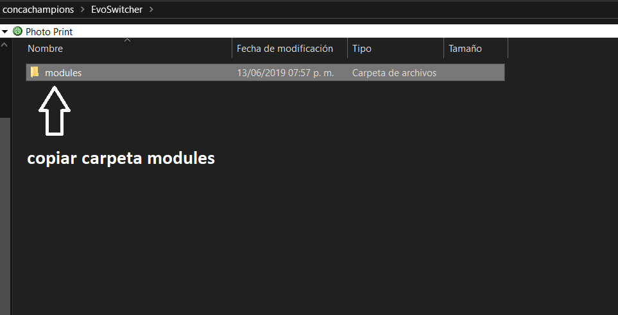Sort by the Tipo column header
The width and height of the screenshot is (618, 315).
(362, 49)
